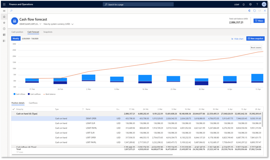
Task: Click the grid horizontal scrollbar
Action: [x=92, y=155]
